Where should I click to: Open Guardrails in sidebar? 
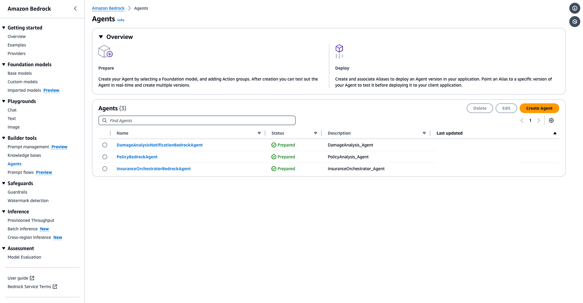[17, 192]
